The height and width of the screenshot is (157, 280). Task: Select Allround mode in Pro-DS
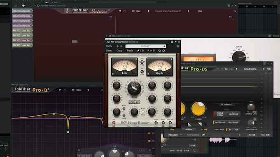click(233, 114)
